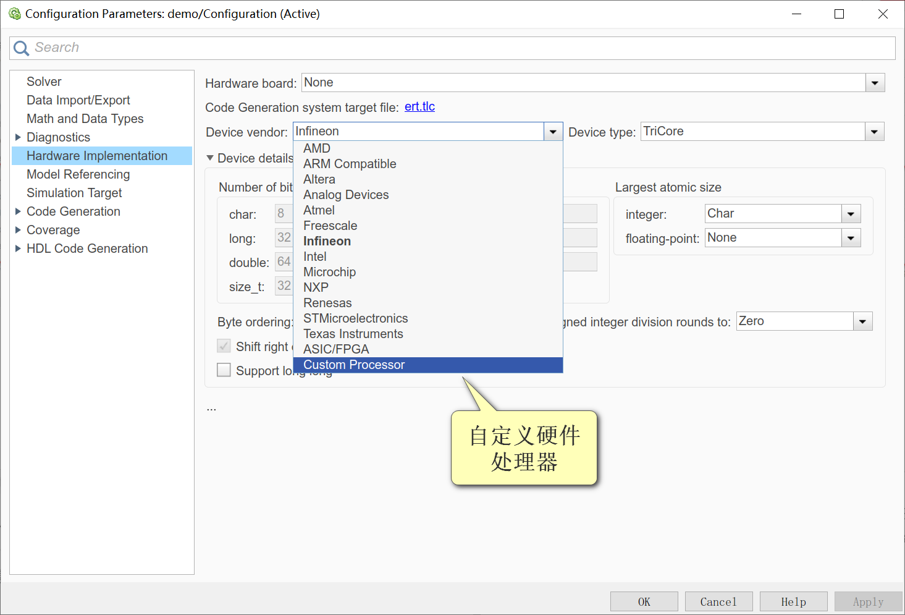The height and width of the screenshot is (615, 905).
Task: Open integer division rounds to dropdown
Action: point(862,321)
